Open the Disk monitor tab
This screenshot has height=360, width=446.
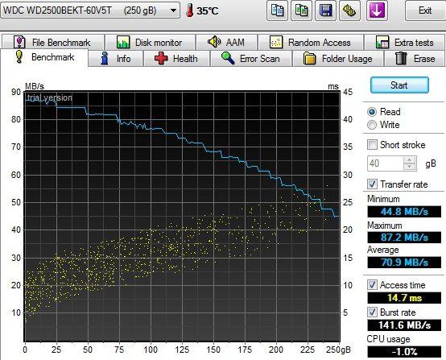[151, 43]
